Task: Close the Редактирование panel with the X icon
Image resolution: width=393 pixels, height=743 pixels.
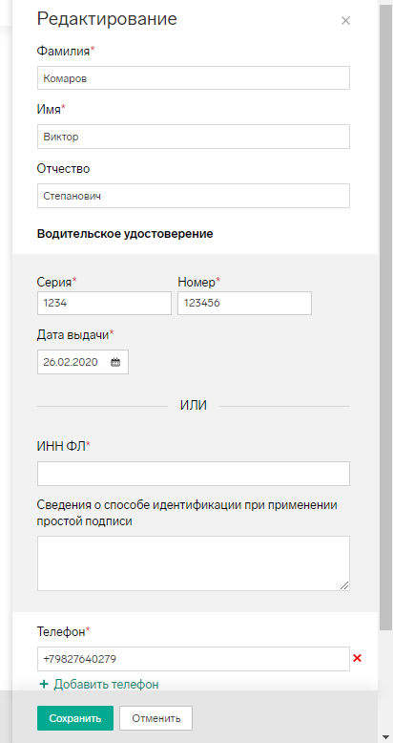Action: pos(345,21)
